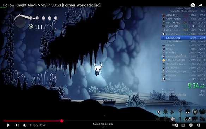206x129 pixels.
Task: Click the dark right-pointing arrow spell tracker icon
Action: 172,112
